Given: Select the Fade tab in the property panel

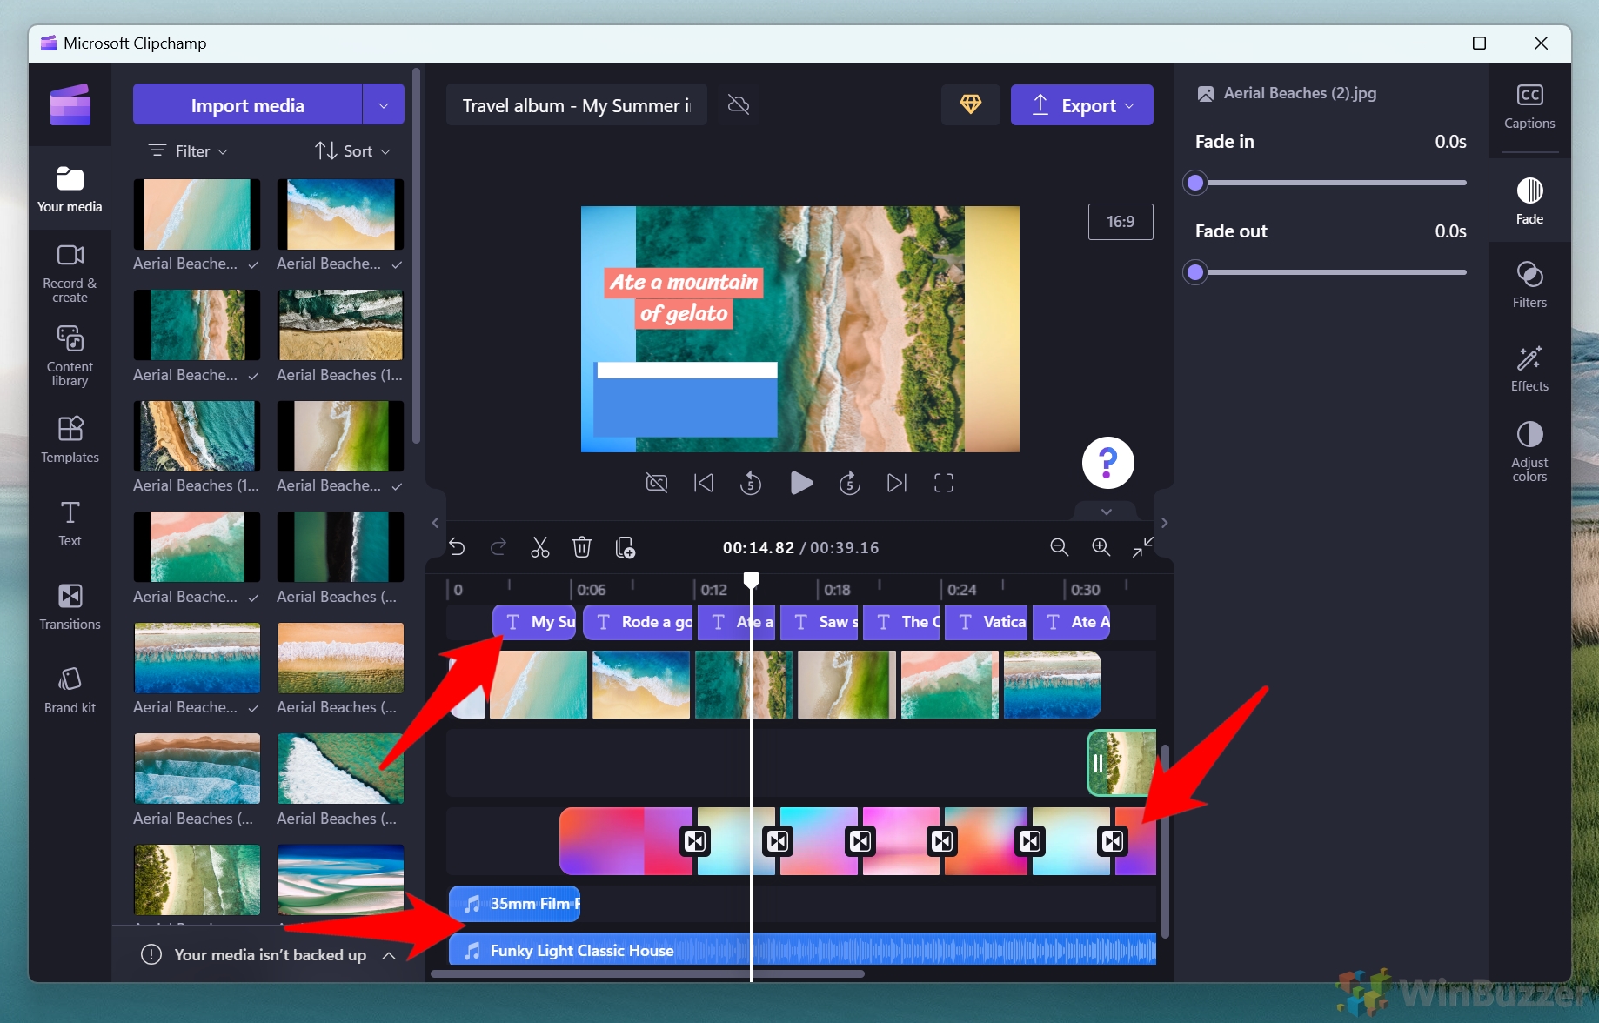Looking at the screenshot, I should click(1529, 201).
